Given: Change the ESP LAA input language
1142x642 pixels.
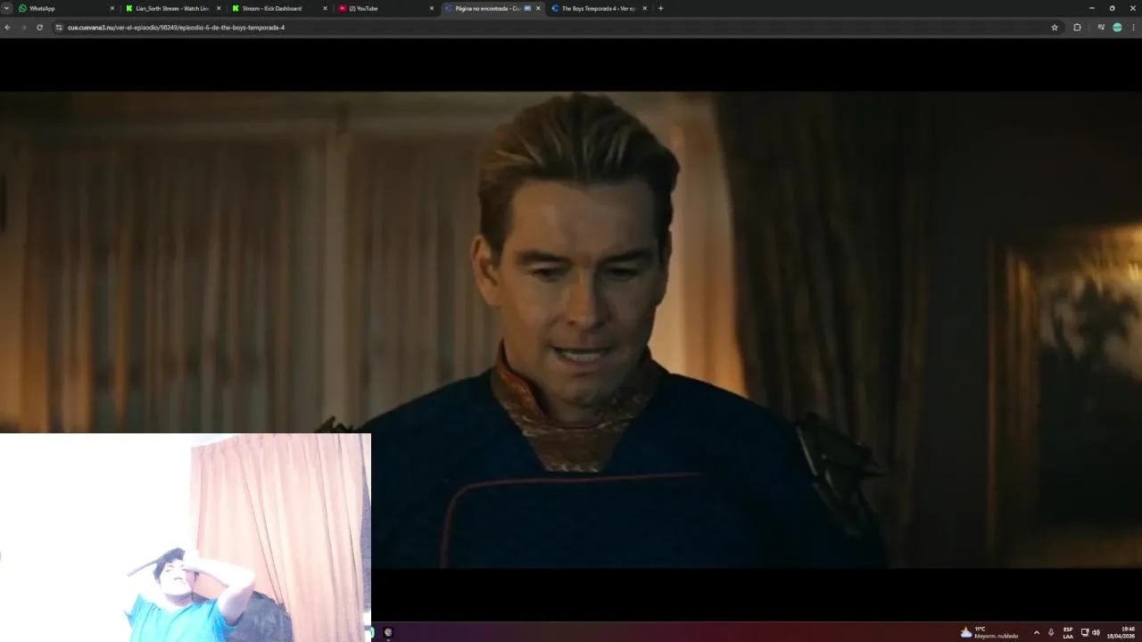Looking at the screenshot, I should point(1068,632).
